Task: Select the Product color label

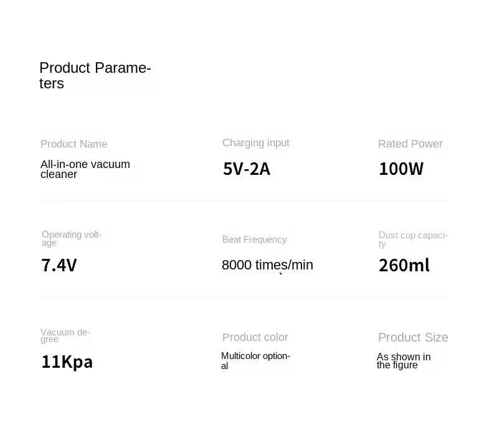Action: coord(255,337)
